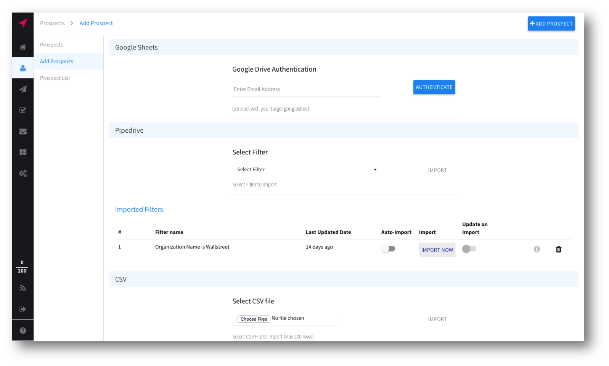Click the info icon on Wallstreet filter row
The height and width of the screenshot is (366, 609).
coord(537,249)
